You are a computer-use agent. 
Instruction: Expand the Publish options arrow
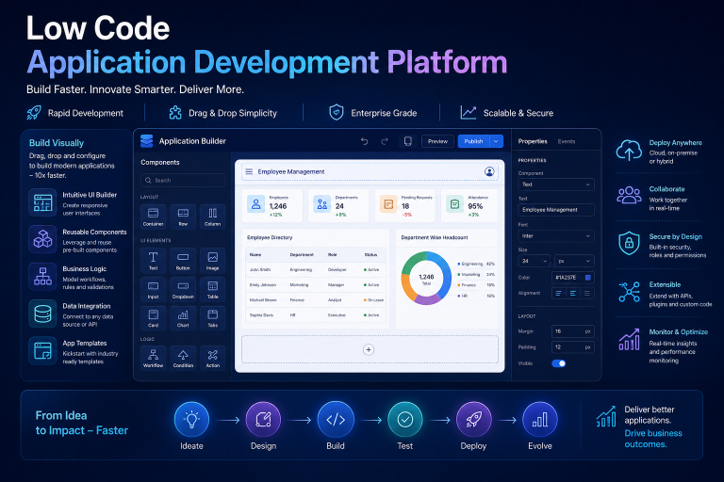[x=497, y=141]
